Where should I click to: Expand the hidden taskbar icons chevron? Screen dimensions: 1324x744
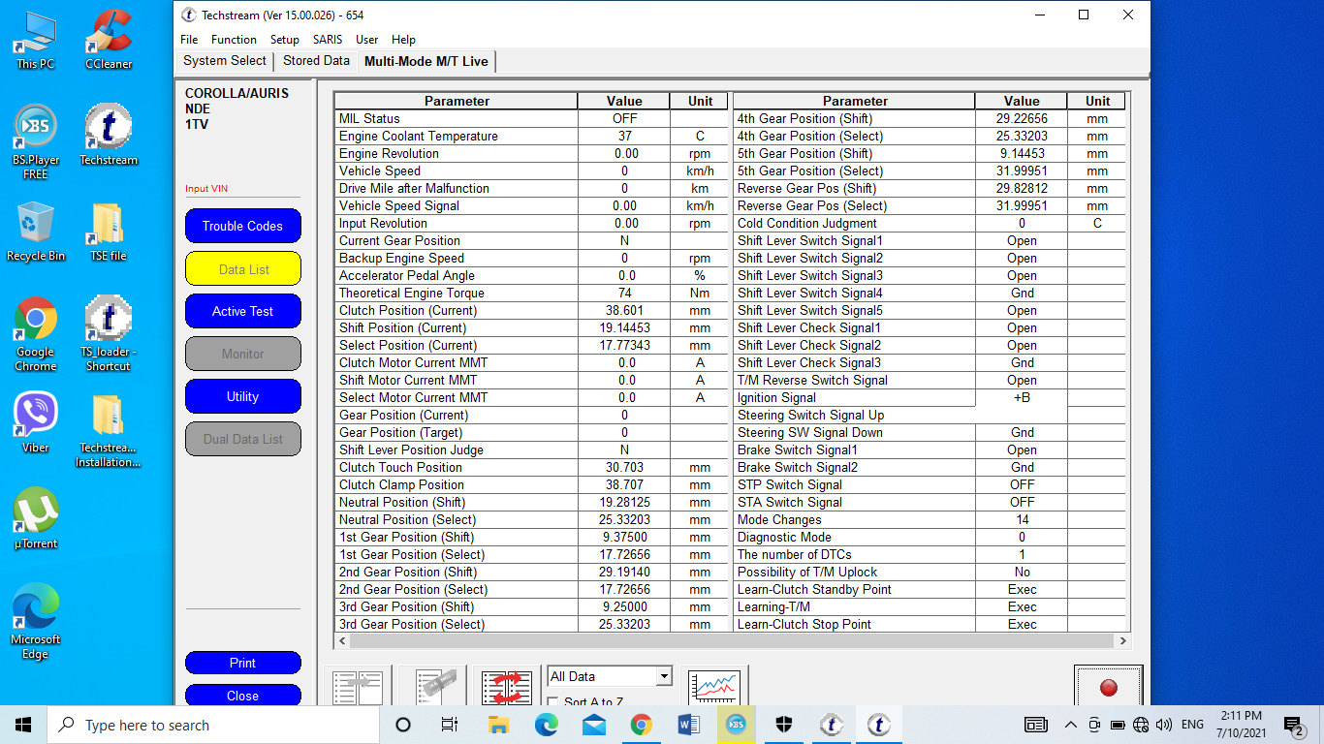pyautogui.click(x=1070, y=724)
